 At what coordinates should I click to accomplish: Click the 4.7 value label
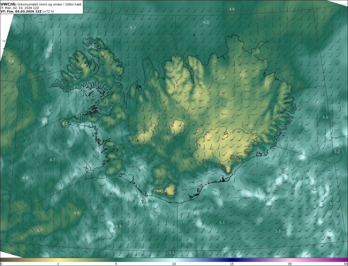point(52,160)
